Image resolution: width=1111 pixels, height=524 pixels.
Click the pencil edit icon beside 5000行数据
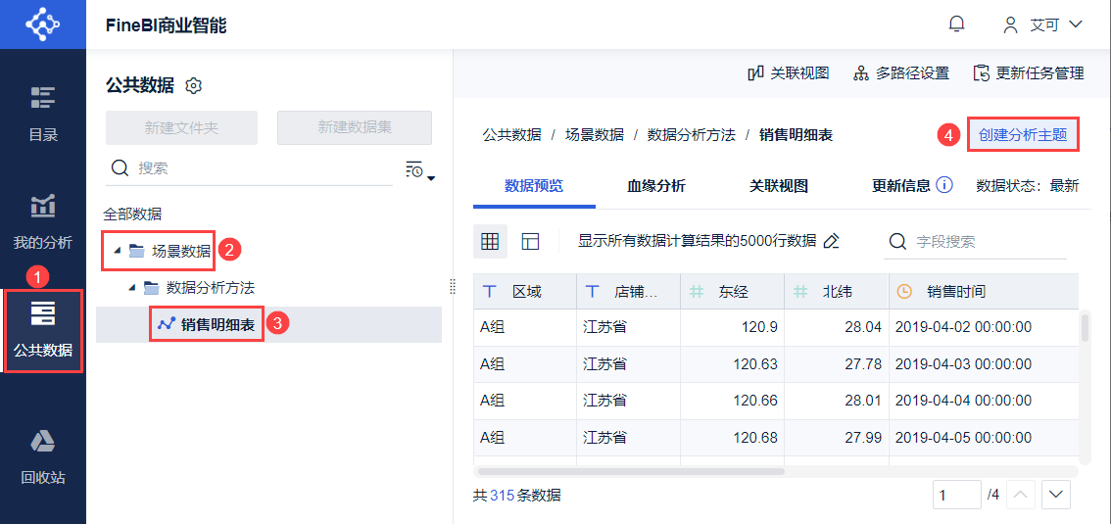pos(832,241)
